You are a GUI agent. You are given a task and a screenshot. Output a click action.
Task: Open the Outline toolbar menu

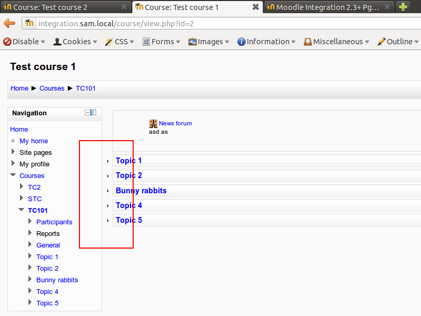coord(398,42)
